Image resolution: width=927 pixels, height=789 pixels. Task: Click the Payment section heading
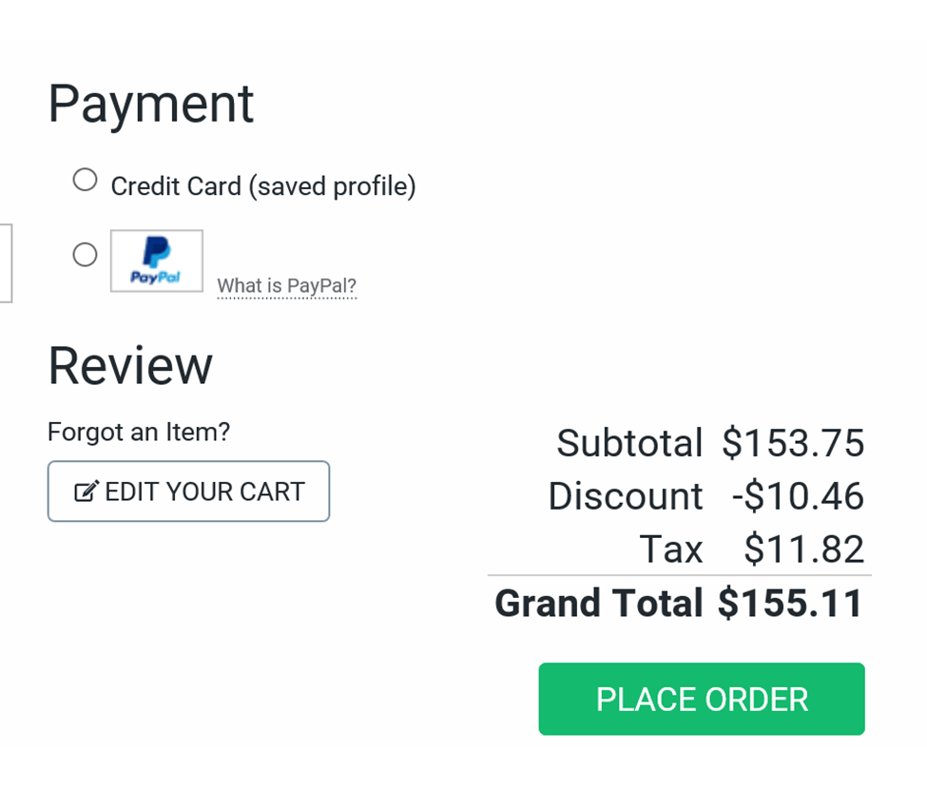151,104
